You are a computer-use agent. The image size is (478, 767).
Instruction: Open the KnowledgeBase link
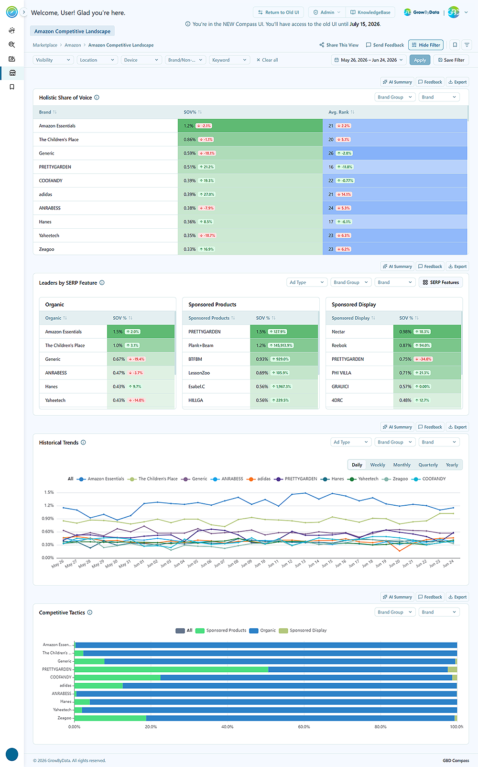pos(370,12)
